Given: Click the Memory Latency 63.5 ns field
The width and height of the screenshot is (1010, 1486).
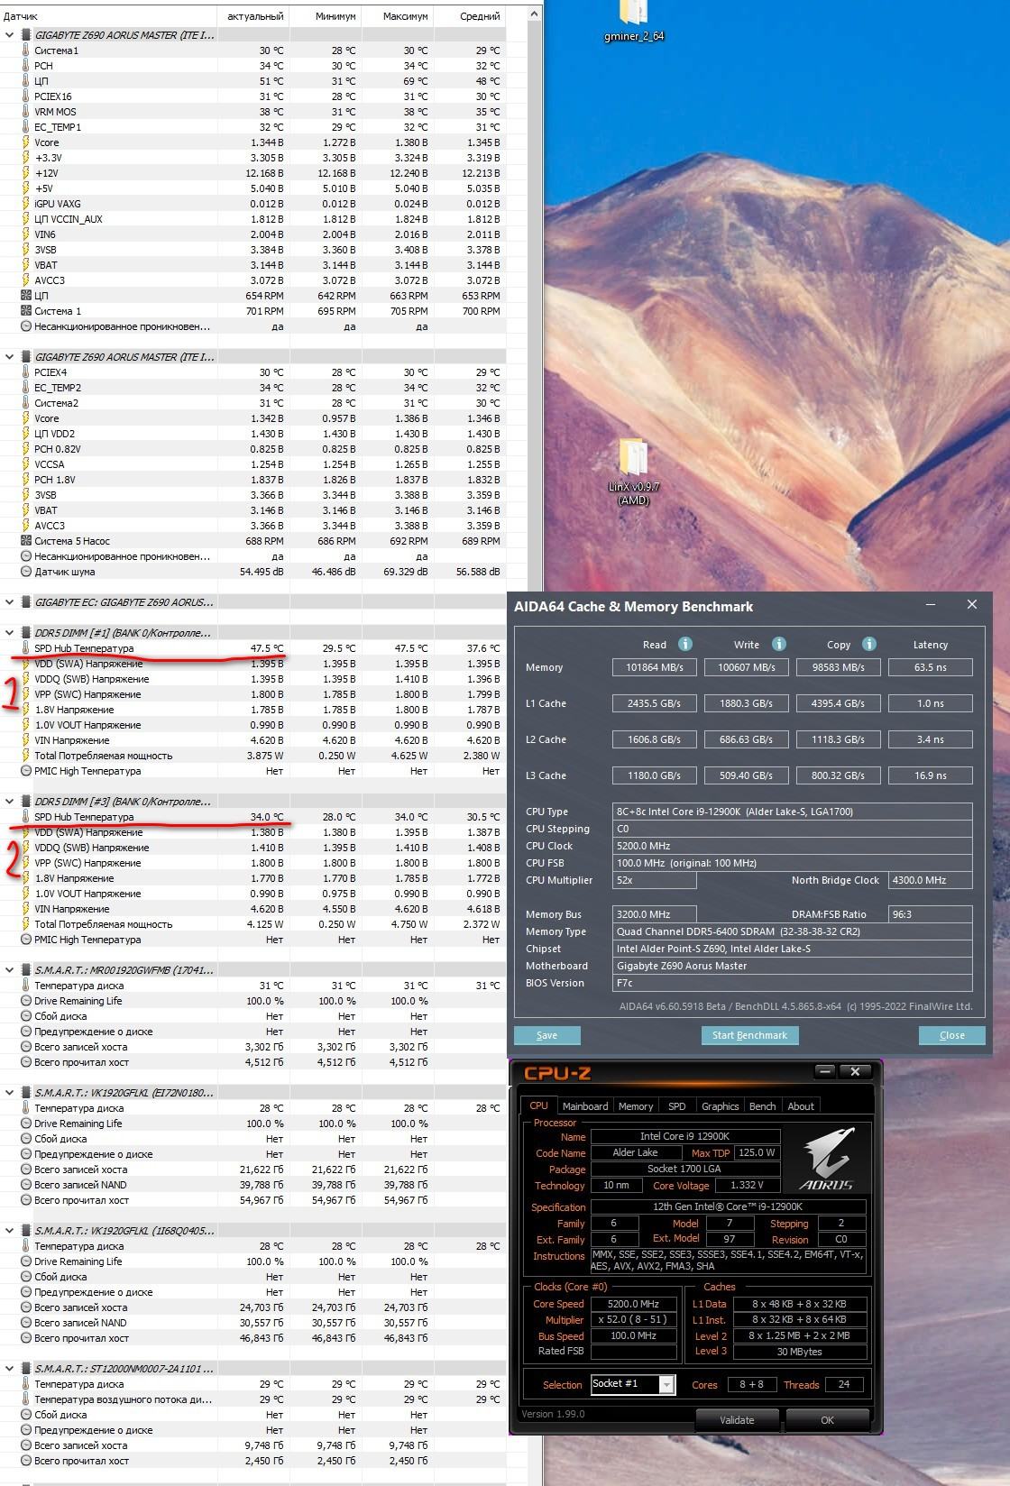Looking at the screenshot, I should (x=930, y=667).
